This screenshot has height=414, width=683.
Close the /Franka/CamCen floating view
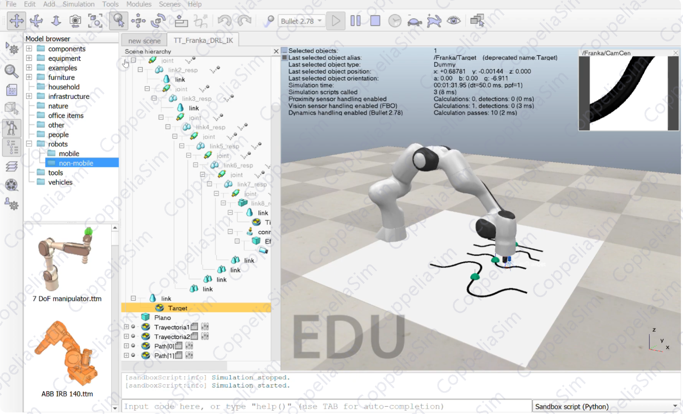point(676,53)
